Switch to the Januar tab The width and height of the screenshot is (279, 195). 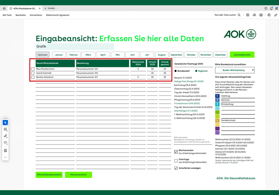pos(59,55)
